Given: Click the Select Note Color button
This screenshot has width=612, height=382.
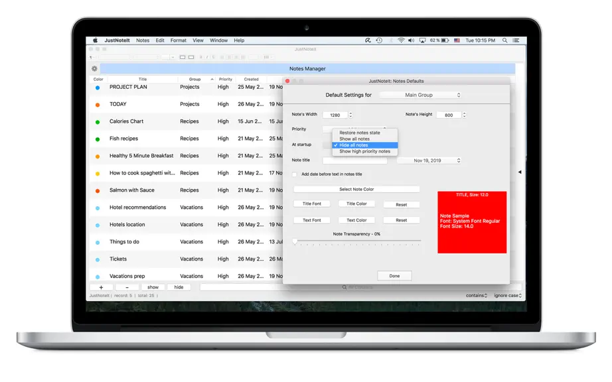Looking at the screenshot, I should tap(356, 189).
